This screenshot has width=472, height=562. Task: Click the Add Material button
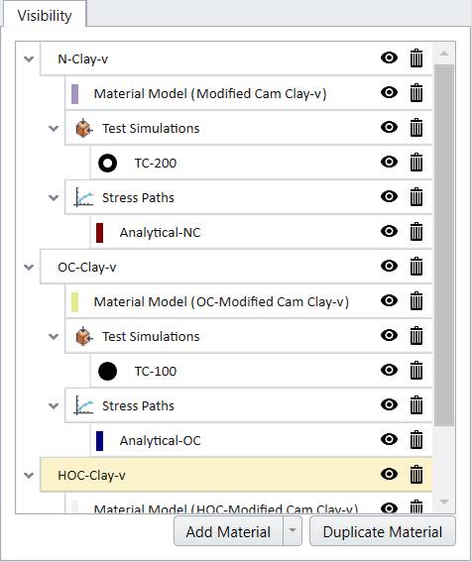tap(228, 531)
